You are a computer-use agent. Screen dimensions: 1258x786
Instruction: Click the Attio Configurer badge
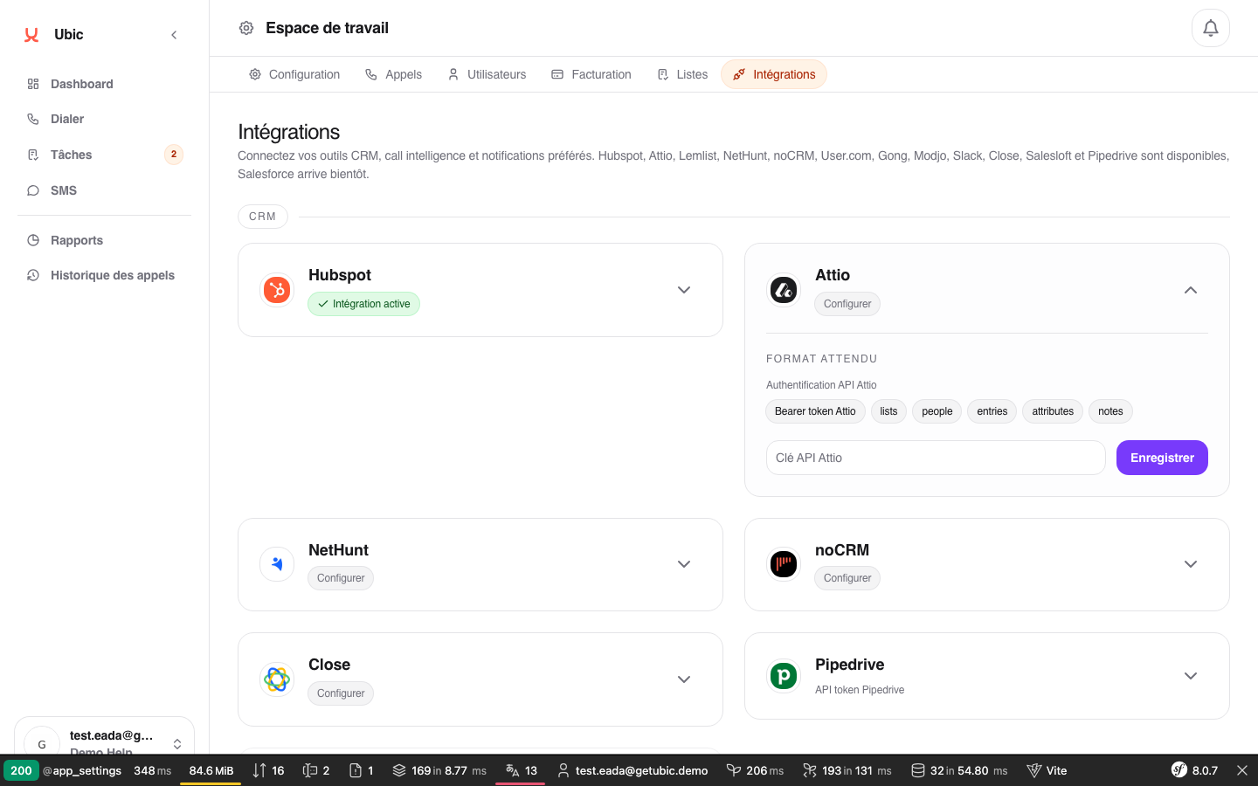pyautogui.click(x=847, y=304)
